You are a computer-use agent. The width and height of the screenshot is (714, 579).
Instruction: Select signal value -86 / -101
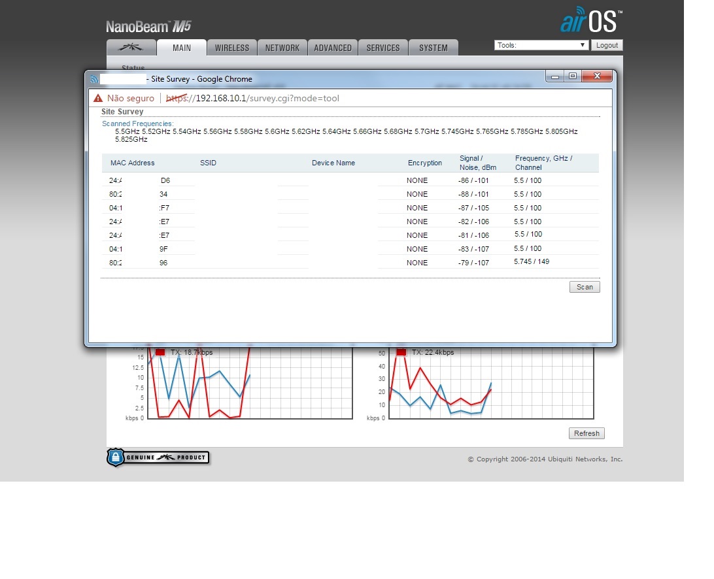pos(473,181)
